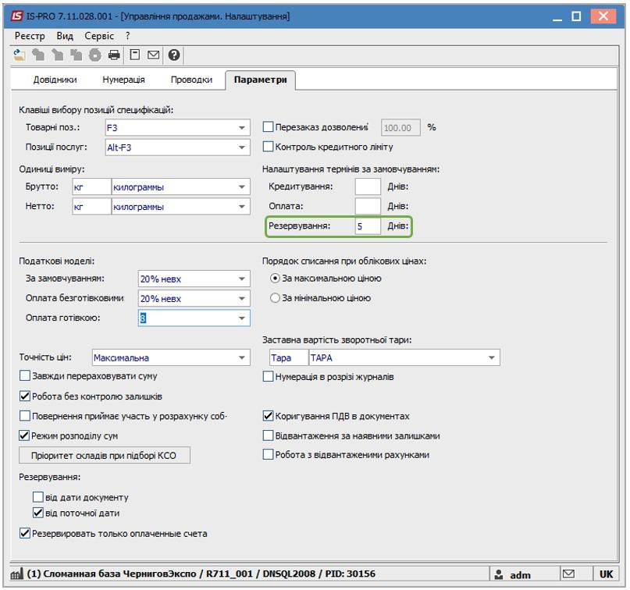Open the Нетто unit dropdown
Viewport: 630px width, 590px height.
(x=242, y=207)
